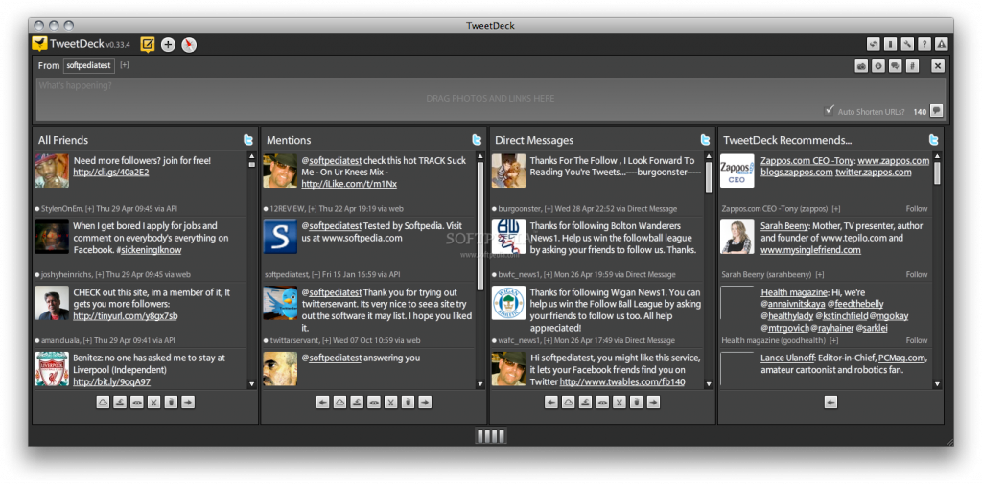Follow Zappos.com CEO -Tony
The image size is (982, 485).
916,208
